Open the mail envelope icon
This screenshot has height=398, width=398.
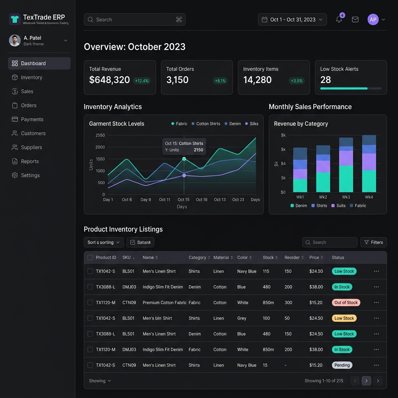click(355, 19)
